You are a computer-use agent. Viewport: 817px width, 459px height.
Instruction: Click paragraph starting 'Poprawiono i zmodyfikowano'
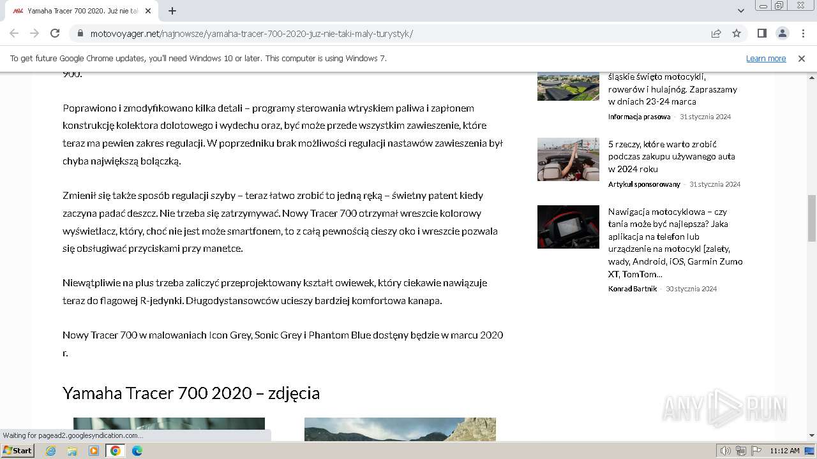[x=283, y=135]
